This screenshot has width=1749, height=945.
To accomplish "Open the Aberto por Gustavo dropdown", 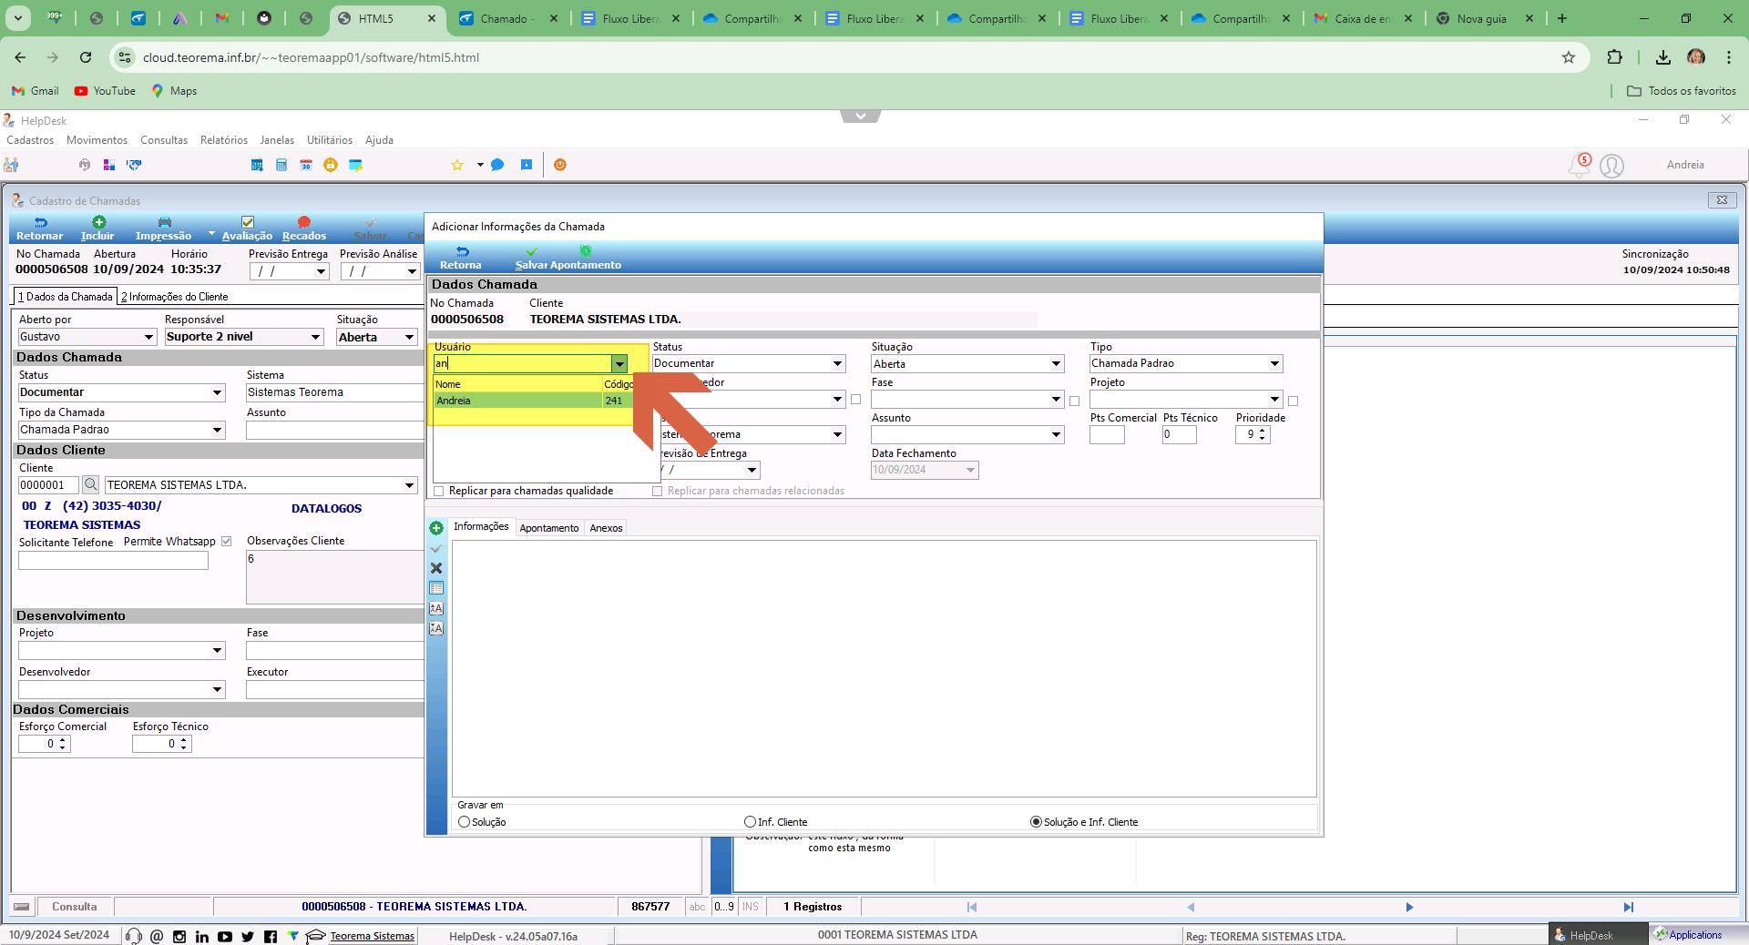I will 149,337.
